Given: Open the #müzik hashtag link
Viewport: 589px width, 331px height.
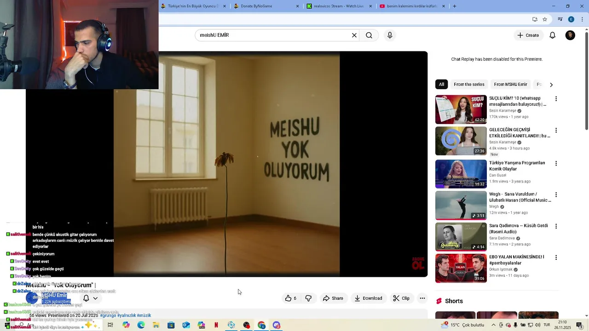Looking at the screenshot, I should tap(144, 315).
